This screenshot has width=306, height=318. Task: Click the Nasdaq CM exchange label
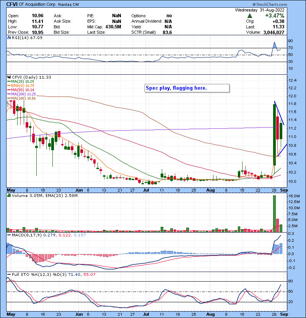point(68,5)
